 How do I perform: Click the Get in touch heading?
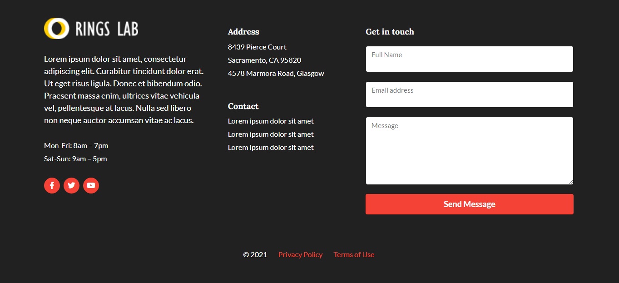[x=390, y=32]
